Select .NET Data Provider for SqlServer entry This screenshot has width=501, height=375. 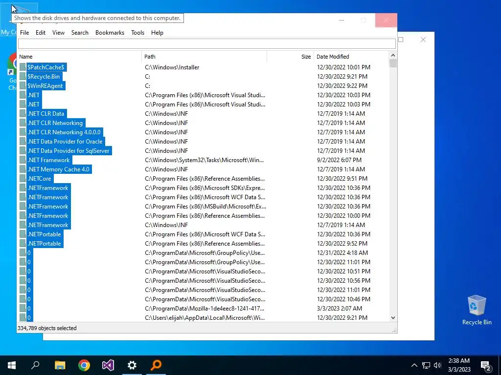[x=68, y=150]
